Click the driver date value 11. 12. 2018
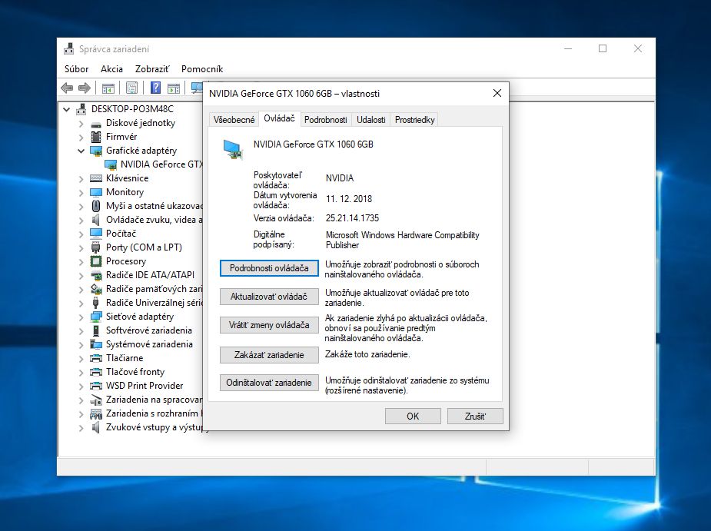This screenshot has width=711, height=531. pyautogui.click(x=349, y=199)
